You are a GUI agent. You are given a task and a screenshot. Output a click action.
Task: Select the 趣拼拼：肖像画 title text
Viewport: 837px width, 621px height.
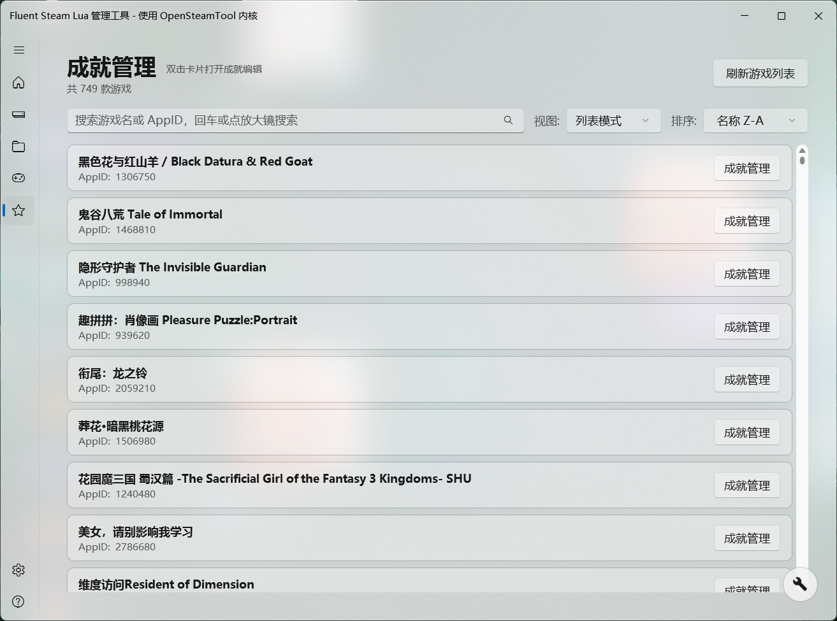pos(187,320)
